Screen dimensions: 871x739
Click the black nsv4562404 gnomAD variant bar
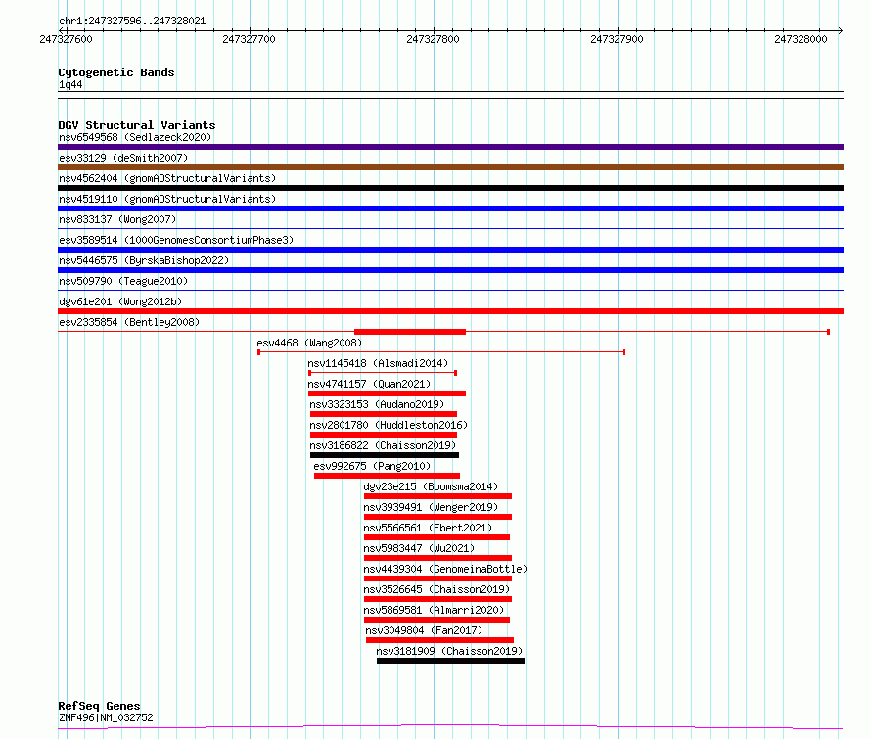pyautogui.click(x=450, y=188)
